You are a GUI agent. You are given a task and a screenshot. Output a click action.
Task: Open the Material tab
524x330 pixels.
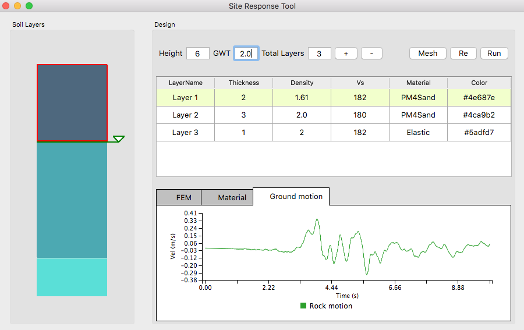(227, 197)
